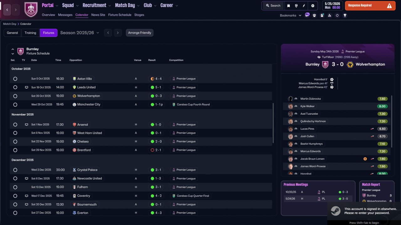Screen dimensions: 401x225
Task: Select the Manchester City fixture radio button
Action: click(x=15, y=105)
